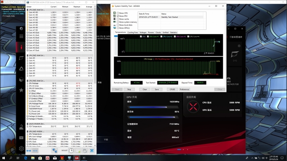Open the settings gear in ROG sidebar
Screen dimensions: 287x161
point(21,149)
